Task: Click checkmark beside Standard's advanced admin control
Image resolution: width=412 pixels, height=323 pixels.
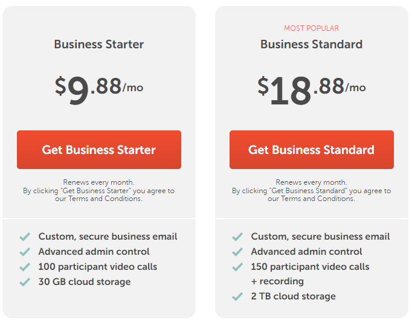Action: tap(237, 252)
